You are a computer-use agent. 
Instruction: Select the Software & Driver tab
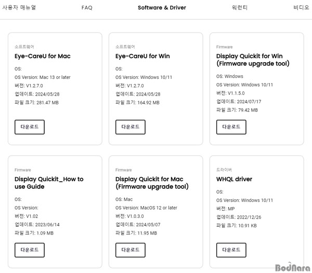pos(162,8)
